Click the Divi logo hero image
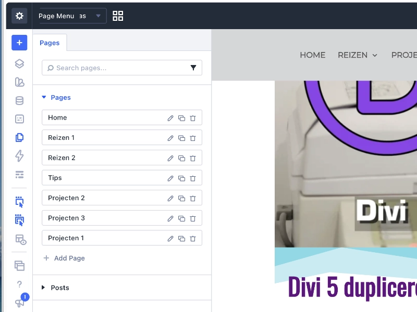The image size is (417, 312). 346,164
